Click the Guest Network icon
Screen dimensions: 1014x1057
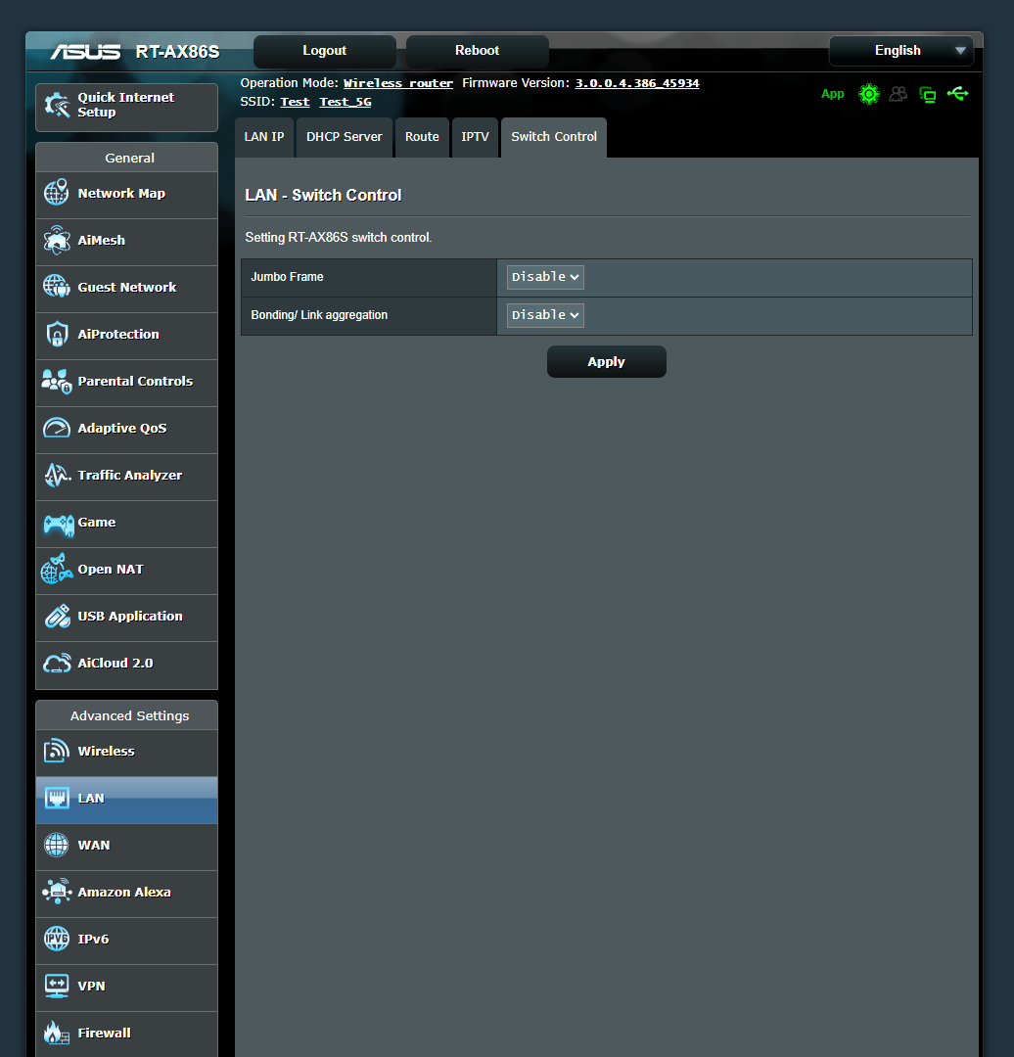click(x=57, y=287)
